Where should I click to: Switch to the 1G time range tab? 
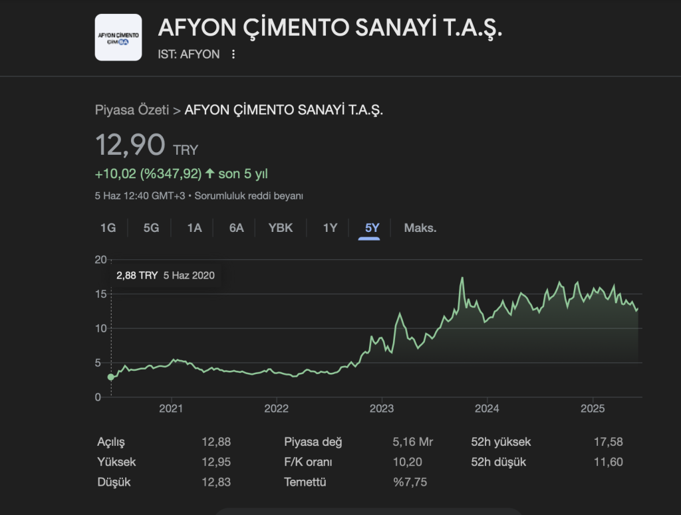point(108,228)
